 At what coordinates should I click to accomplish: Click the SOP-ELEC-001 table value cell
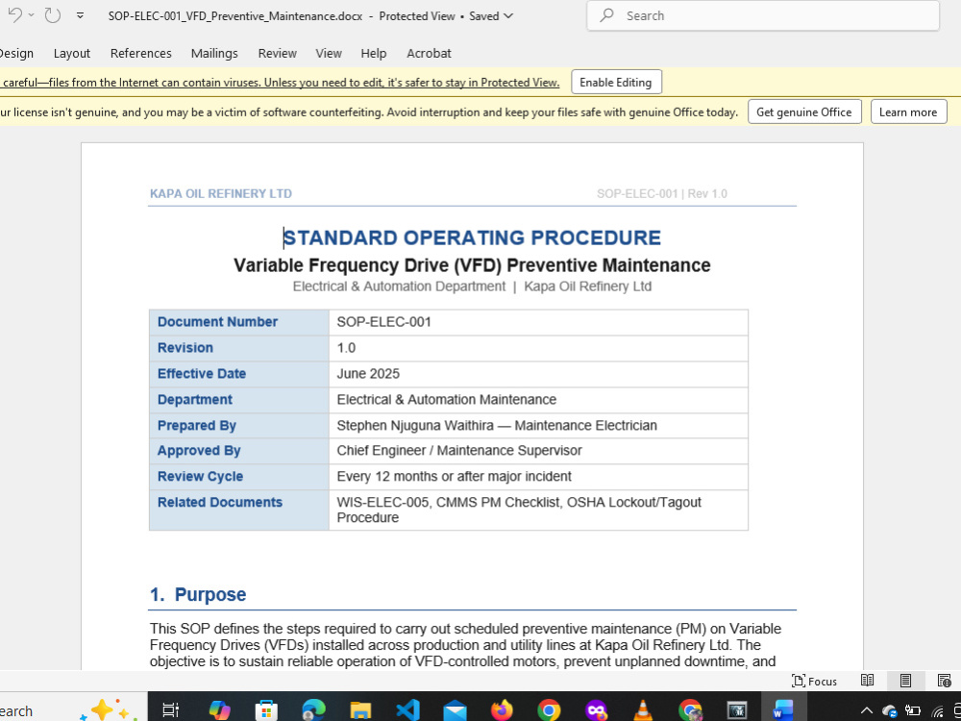click(538, 322)
